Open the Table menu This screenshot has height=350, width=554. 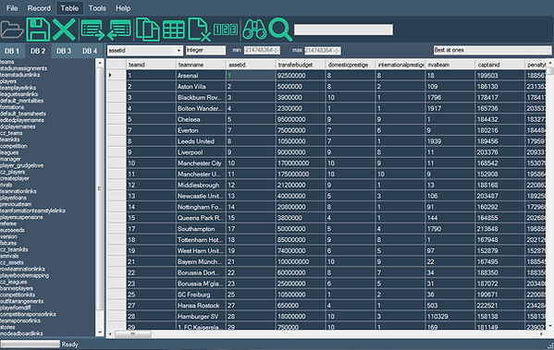click(x=69, y=8)
